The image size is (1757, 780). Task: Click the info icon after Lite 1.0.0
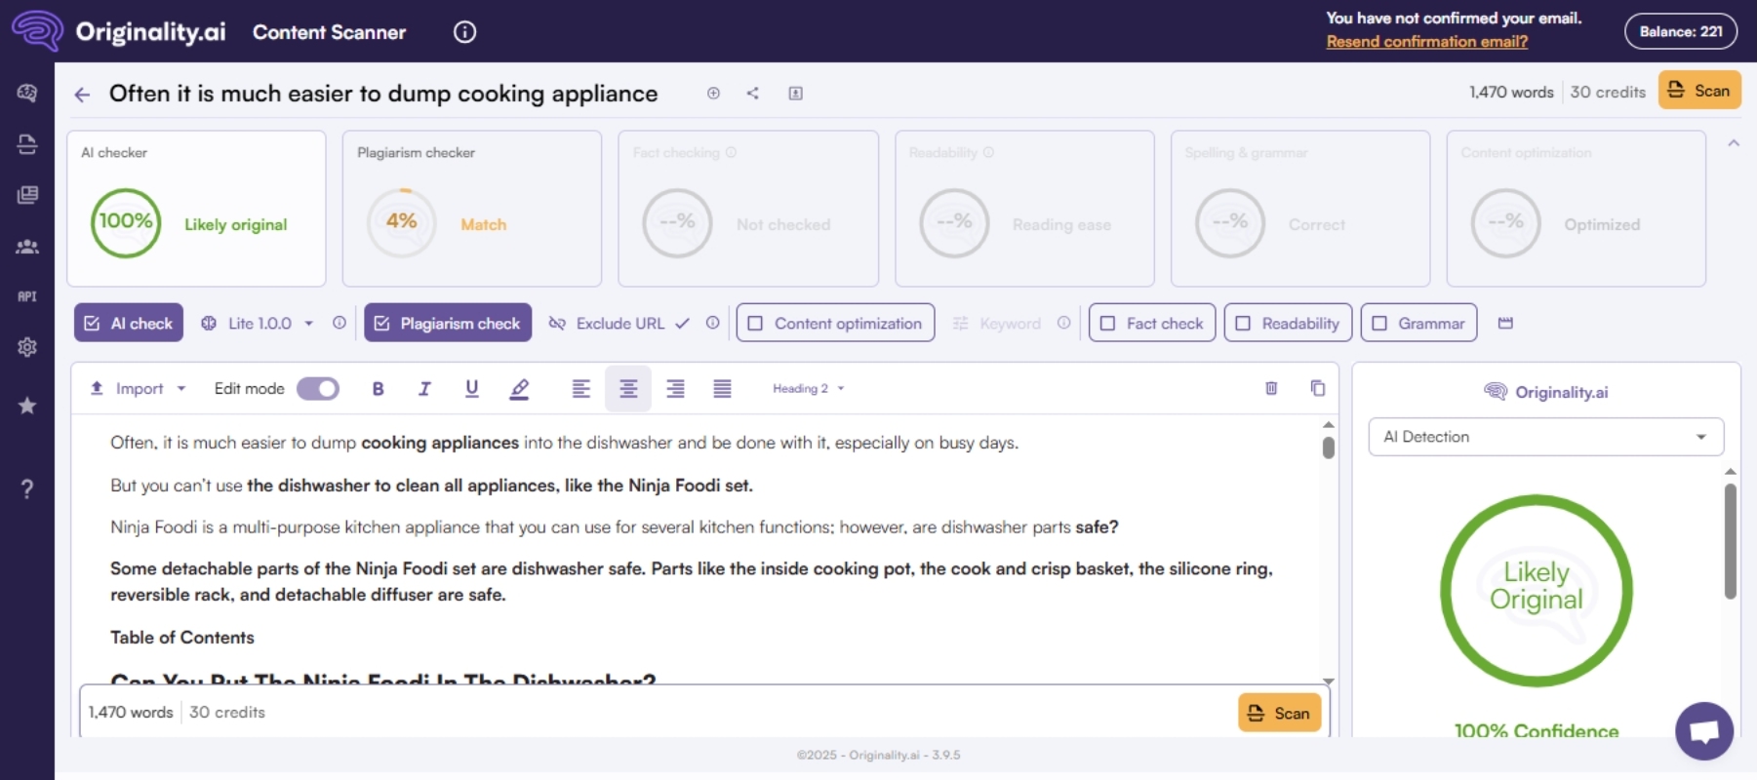[x=339, y=323]
